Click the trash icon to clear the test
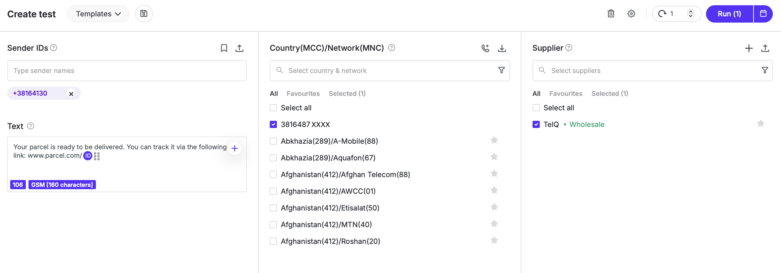781x273 pixels. pos(611,14)
